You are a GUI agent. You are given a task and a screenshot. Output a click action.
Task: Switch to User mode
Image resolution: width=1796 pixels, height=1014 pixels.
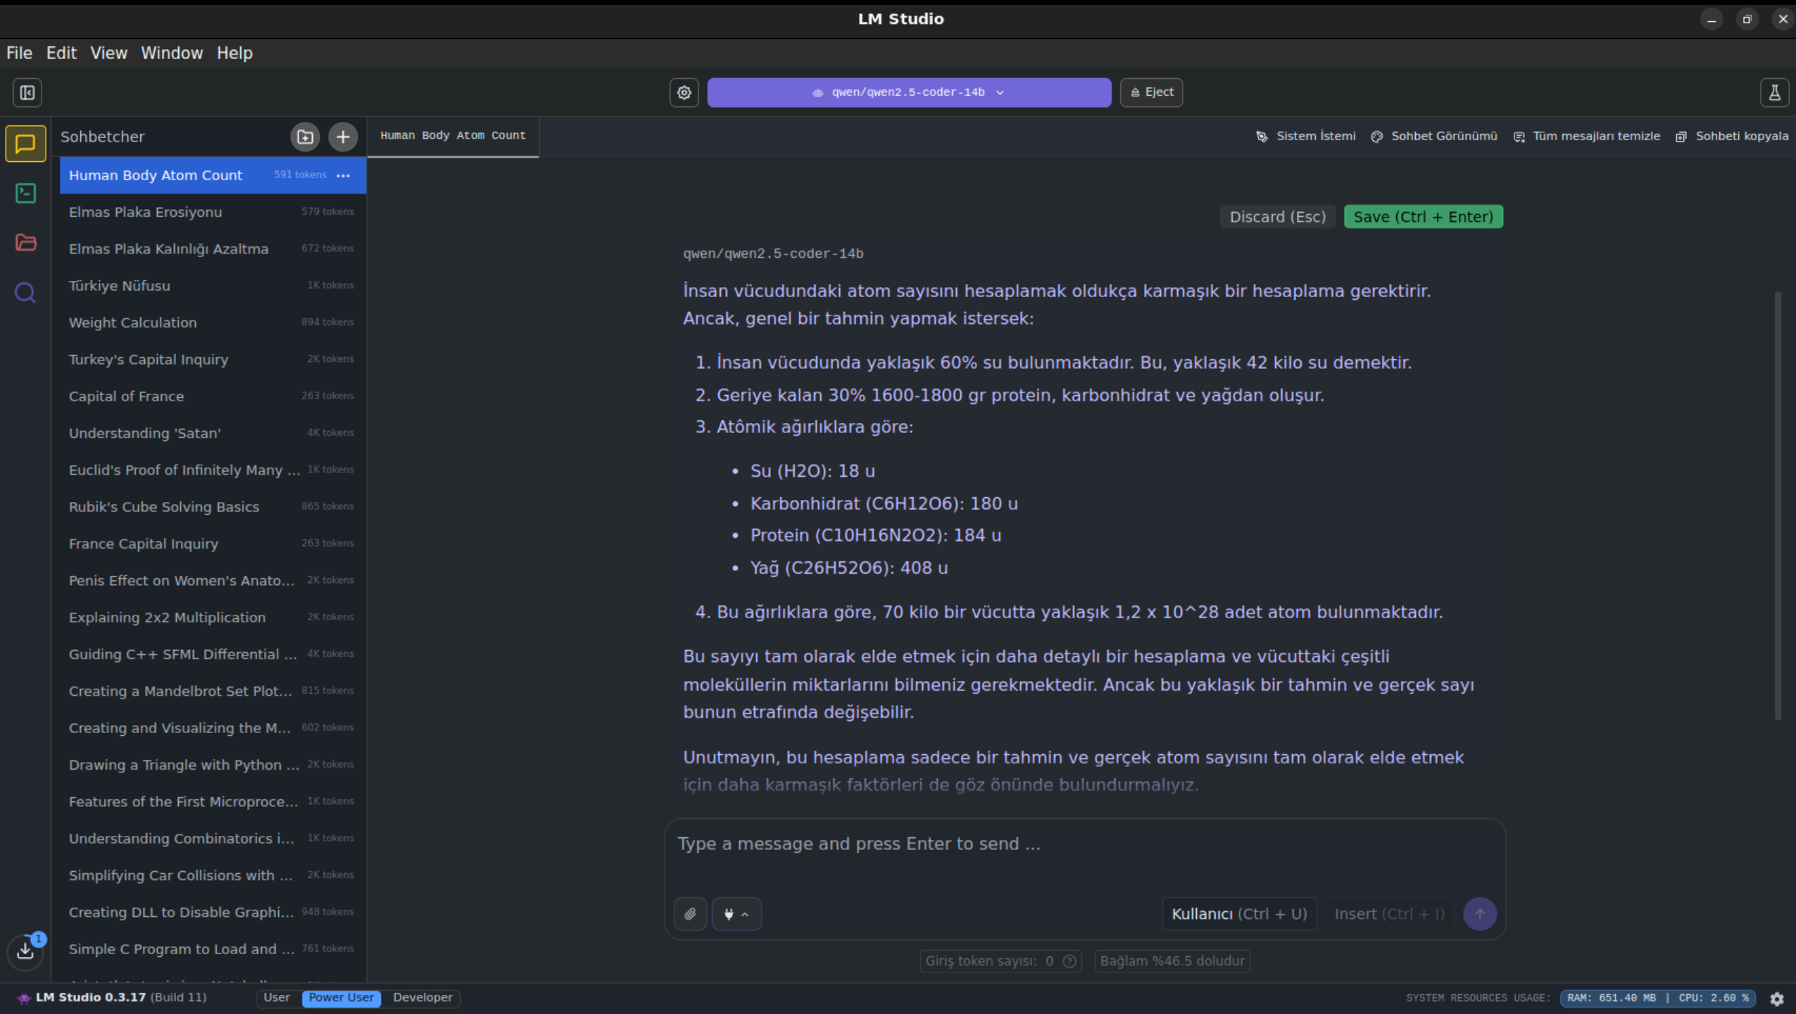pos(276,998)
